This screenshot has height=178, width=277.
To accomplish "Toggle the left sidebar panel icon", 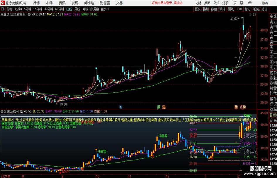I will click(x=3, y=9).
